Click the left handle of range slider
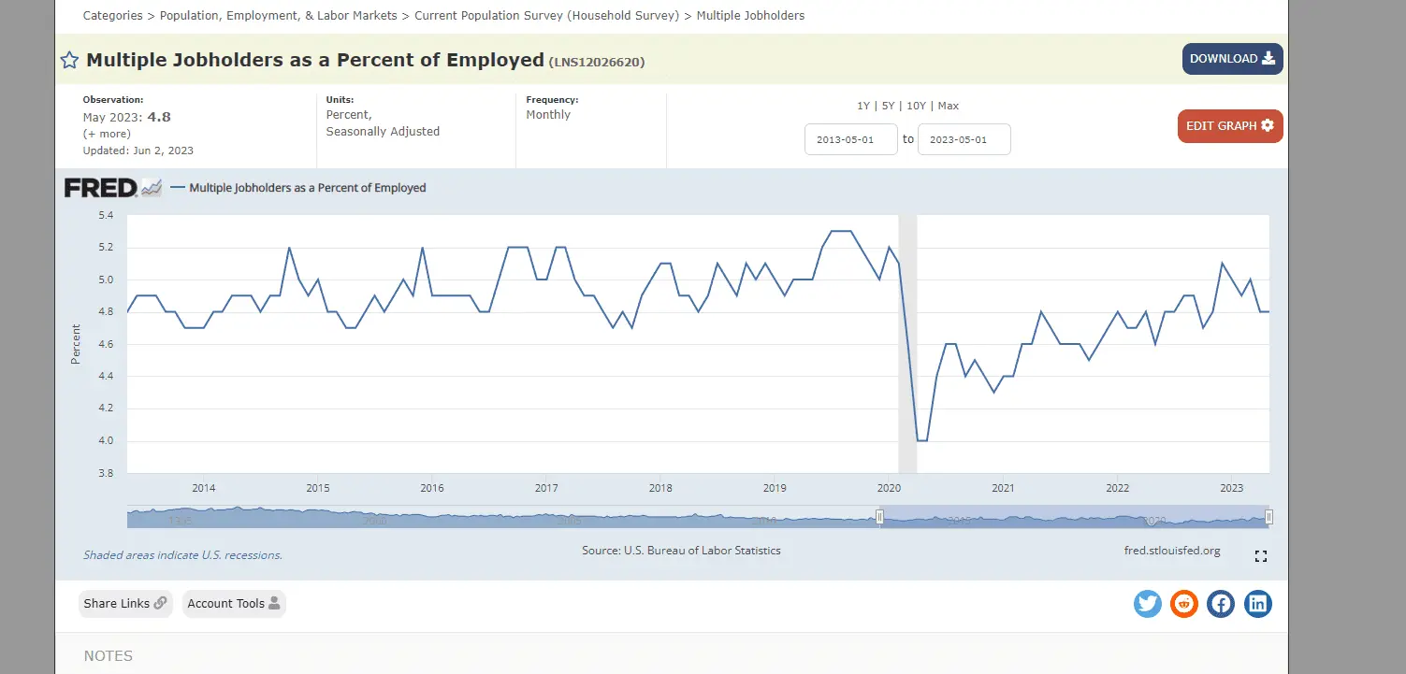 point(879,517)
